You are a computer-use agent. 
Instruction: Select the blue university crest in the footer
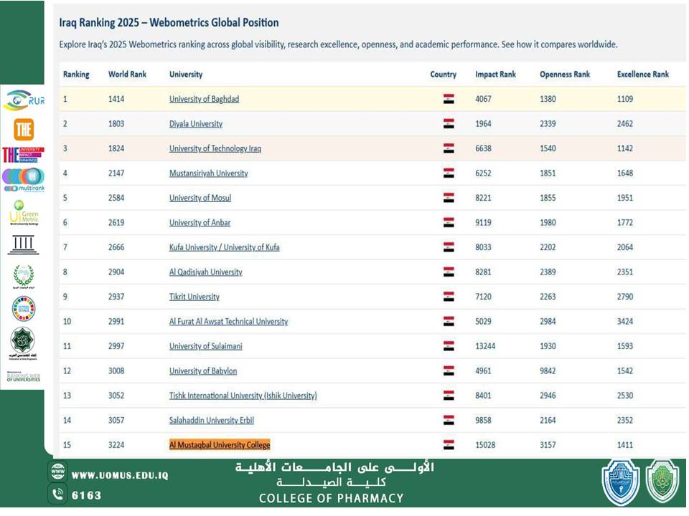click(x=620, y=482)
